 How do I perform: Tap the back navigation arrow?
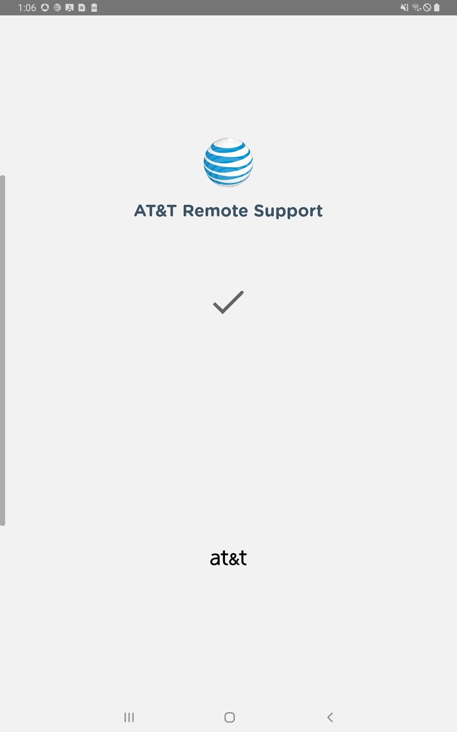330,717
